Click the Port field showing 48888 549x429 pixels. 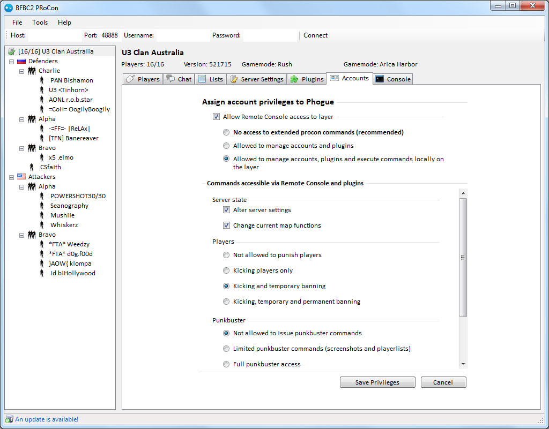pos(109,35)
